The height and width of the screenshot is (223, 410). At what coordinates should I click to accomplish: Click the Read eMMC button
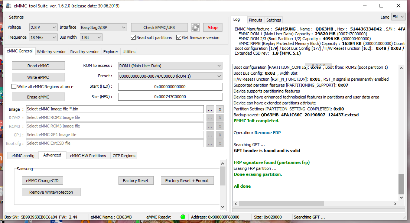pyautogui.click(x=38, y=66)
